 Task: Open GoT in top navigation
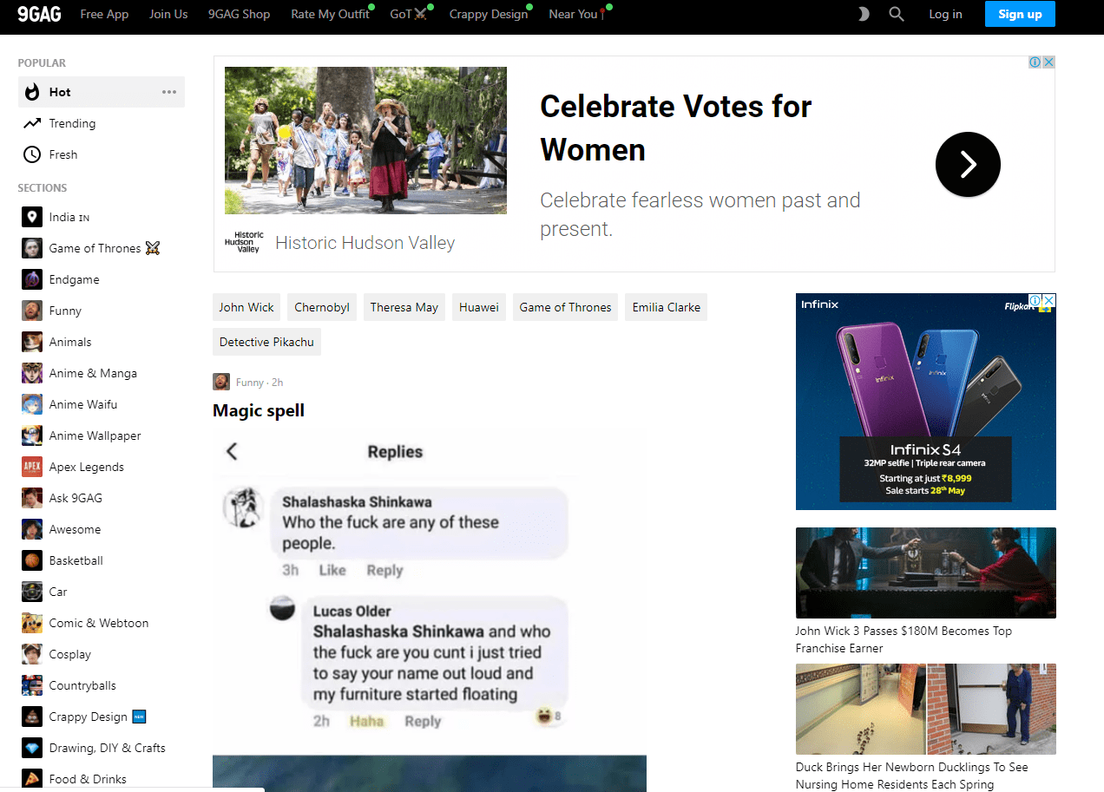pyautogui.click(x=409, y=14)
